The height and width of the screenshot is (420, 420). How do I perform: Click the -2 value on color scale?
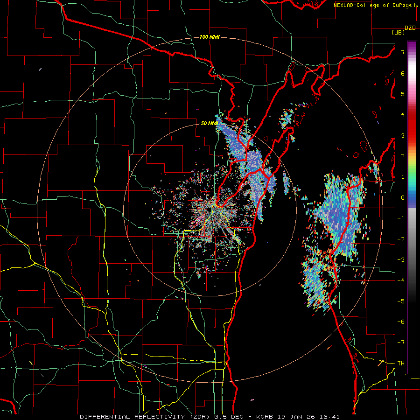click(x=401, y=239)
